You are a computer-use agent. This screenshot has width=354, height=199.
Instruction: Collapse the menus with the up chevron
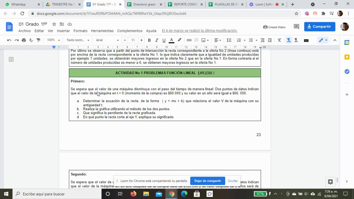pos(335,40)
